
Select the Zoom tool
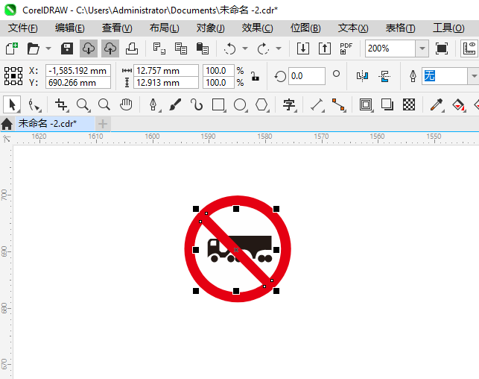point(83,104)
